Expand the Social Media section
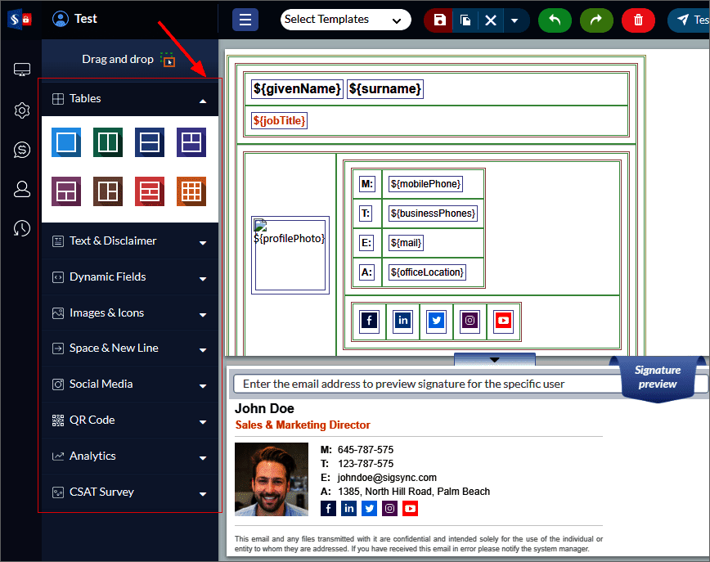The image size is (710, 562). tap(130, 384)
